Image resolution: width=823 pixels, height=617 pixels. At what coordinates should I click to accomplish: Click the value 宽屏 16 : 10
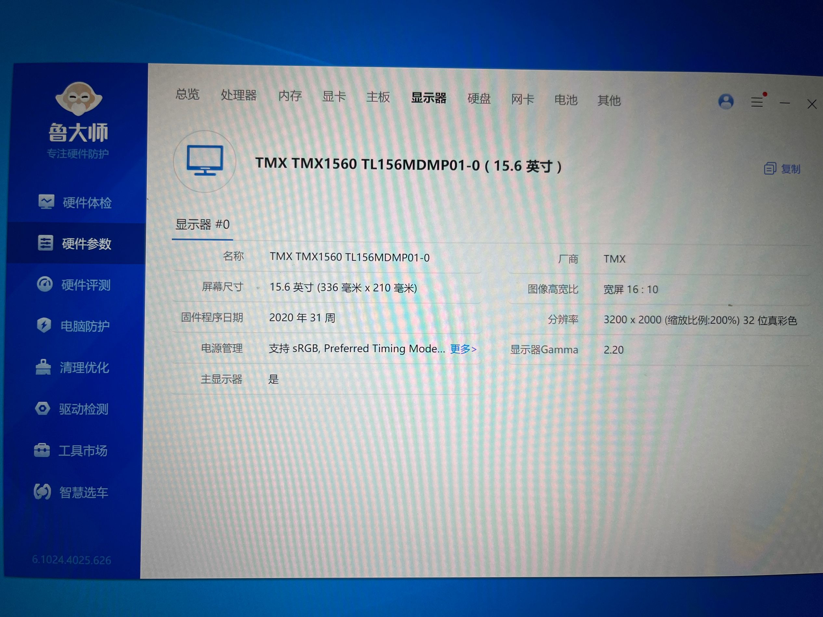[631, 290]
